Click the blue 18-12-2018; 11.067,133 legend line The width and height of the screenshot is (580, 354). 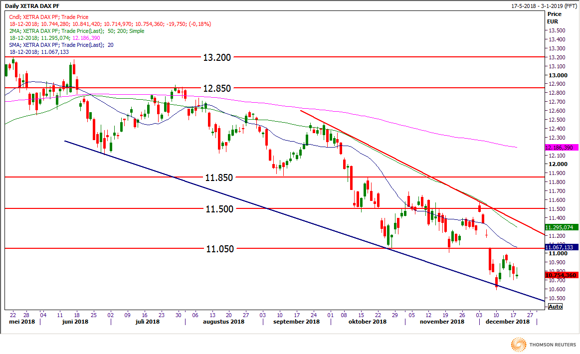point(39,52)
